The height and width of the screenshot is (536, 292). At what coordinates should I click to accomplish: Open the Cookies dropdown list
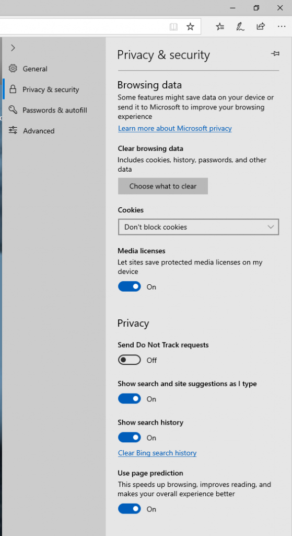[198, 227]
